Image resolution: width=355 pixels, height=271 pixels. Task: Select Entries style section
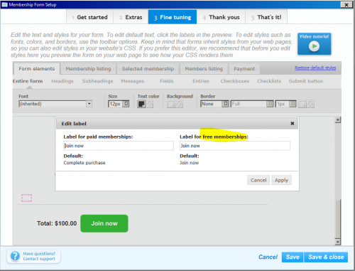click(201, 81)
